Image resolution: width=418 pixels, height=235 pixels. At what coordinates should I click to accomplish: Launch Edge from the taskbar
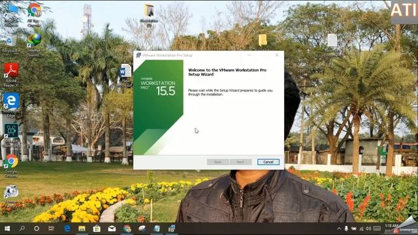[x=67, y=228]
